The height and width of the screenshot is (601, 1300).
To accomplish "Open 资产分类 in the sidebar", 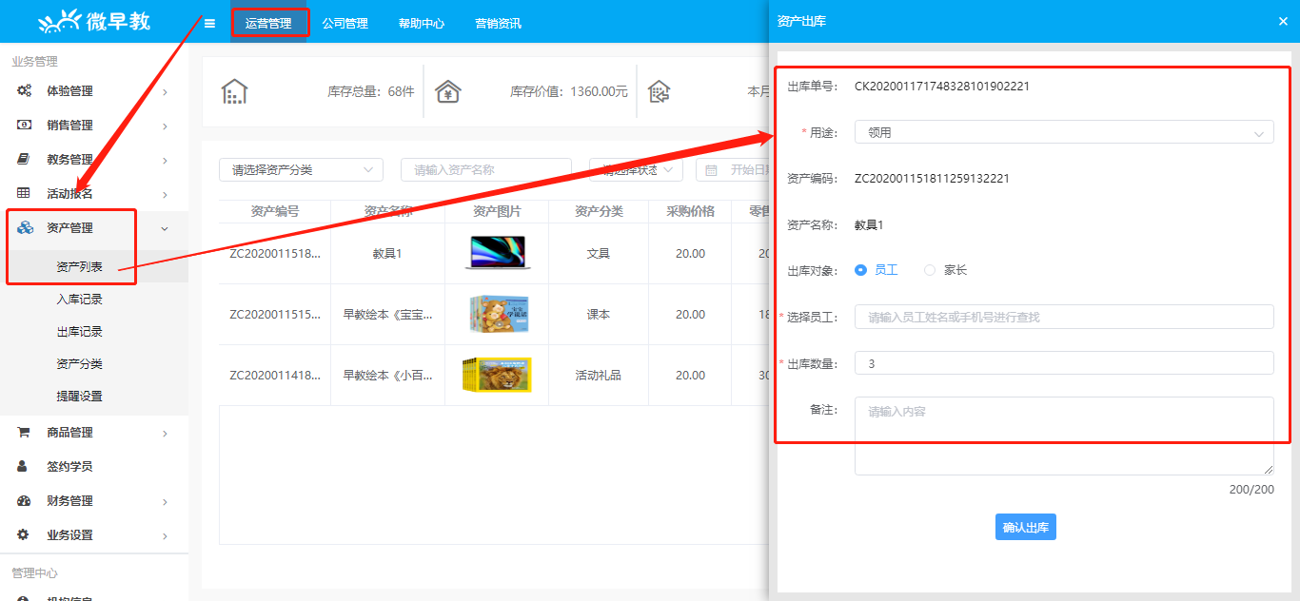I will (80, 364).
